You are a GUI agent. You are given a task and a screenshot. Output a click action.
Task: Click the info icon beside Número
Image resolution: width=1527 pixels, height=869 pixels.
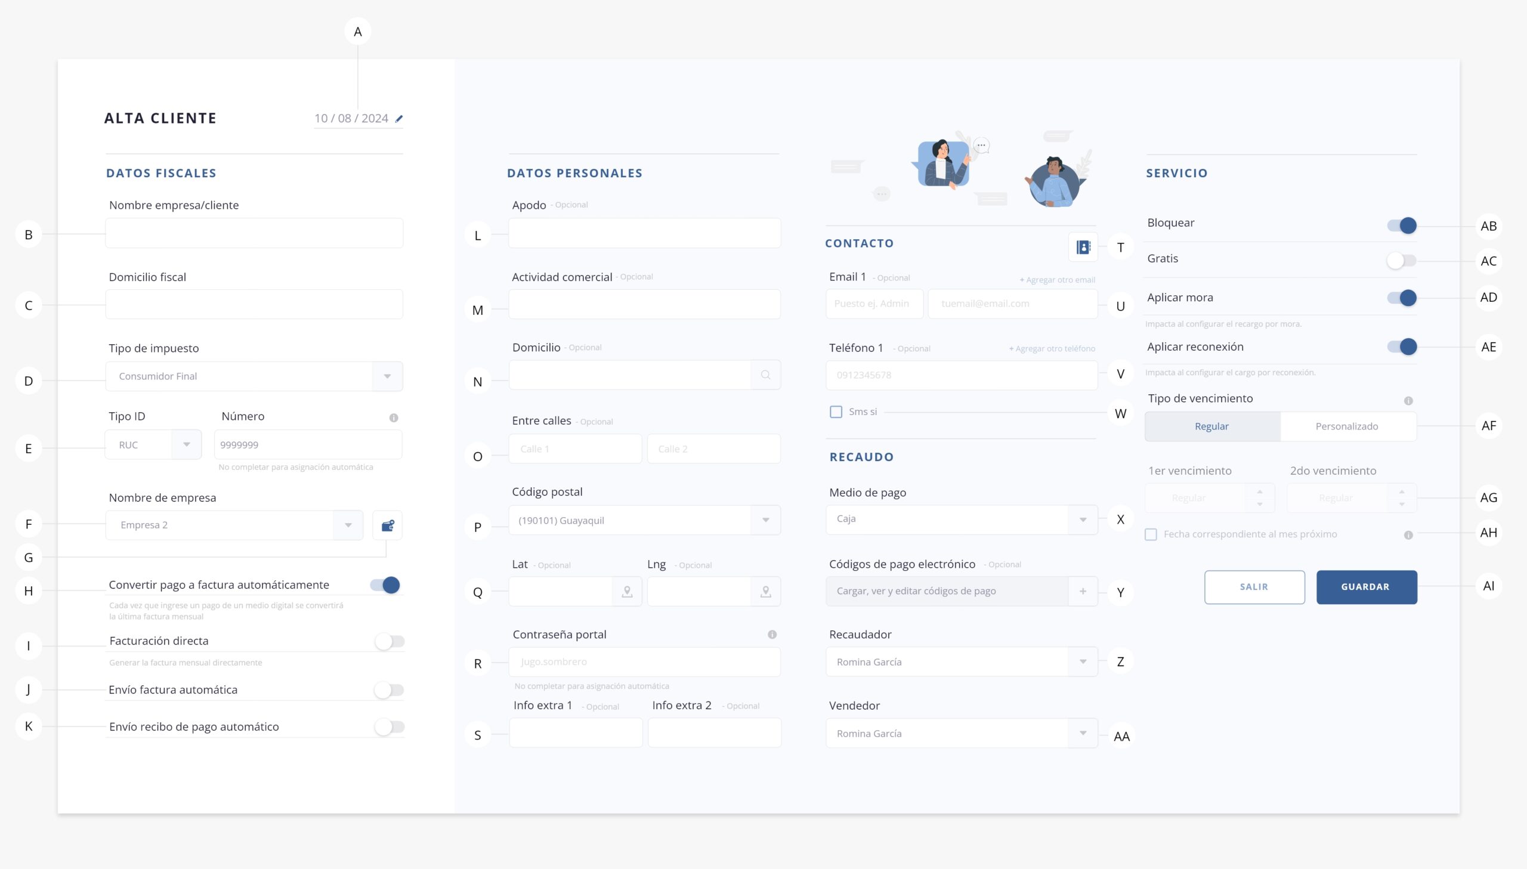(393, 418)
